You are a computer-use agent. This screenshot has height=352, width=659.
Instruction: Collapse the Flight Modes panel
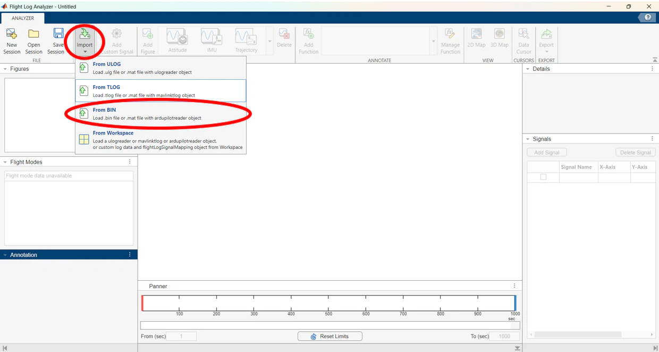(x=5, y=162)
